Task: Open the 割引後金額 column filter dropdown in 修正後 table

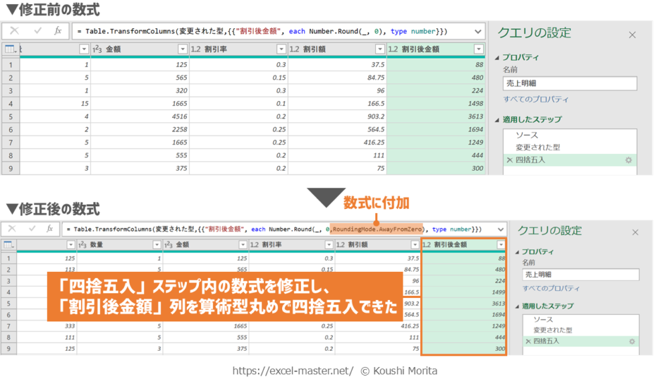Action: point(500,245)
